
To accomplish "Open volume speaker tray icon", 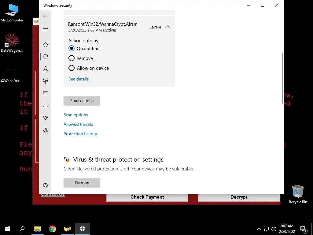I will [274, 229].
